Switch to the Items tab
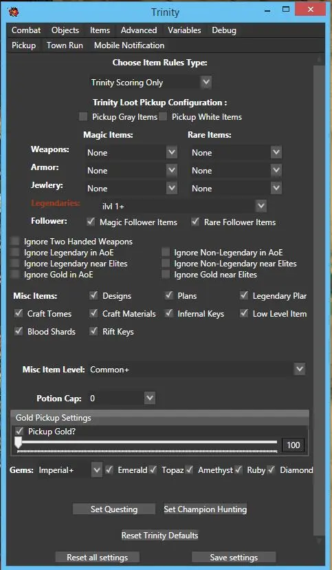 (x=100, y=30)
